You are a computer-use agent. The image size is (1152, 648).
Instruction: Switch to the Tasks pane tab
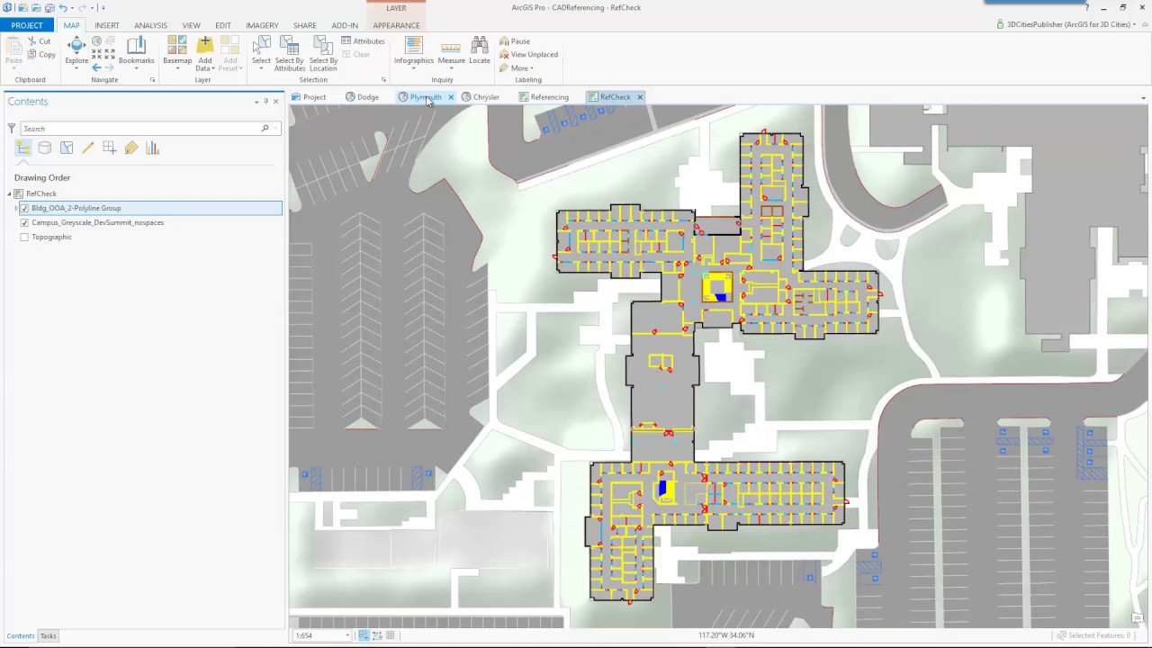point(48,636)
